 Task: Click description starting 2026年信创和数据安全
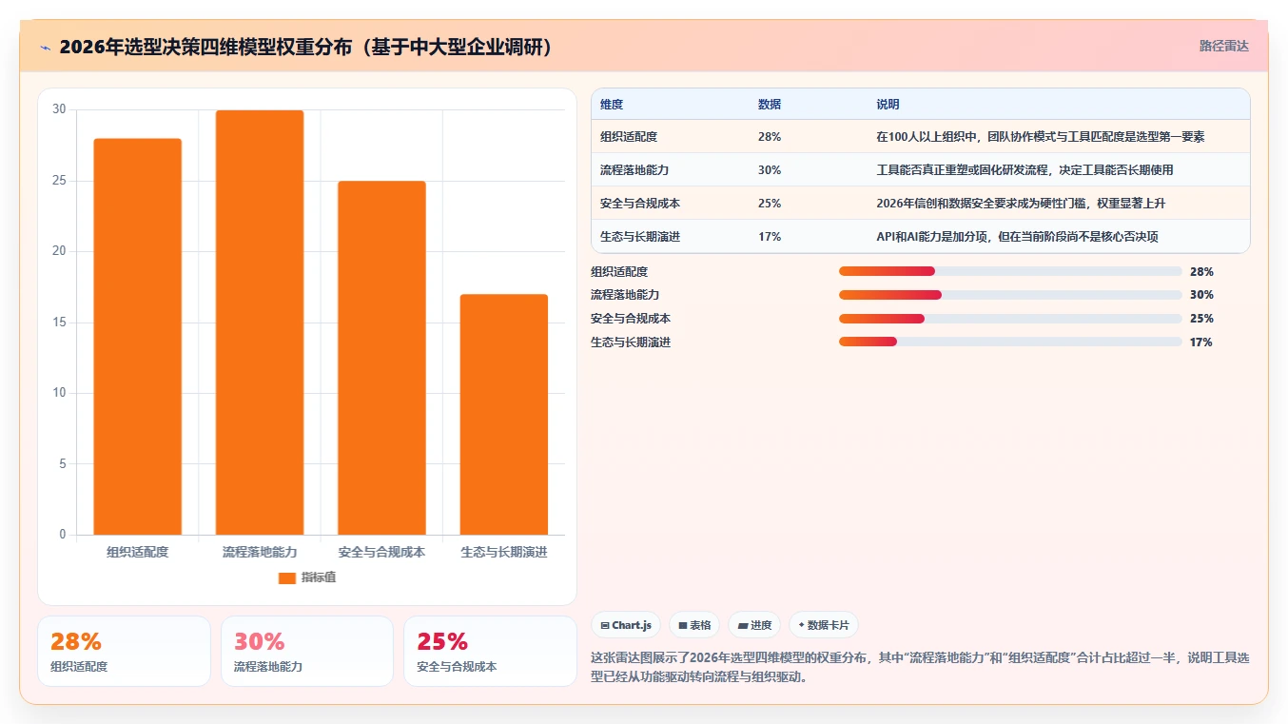1019,204
